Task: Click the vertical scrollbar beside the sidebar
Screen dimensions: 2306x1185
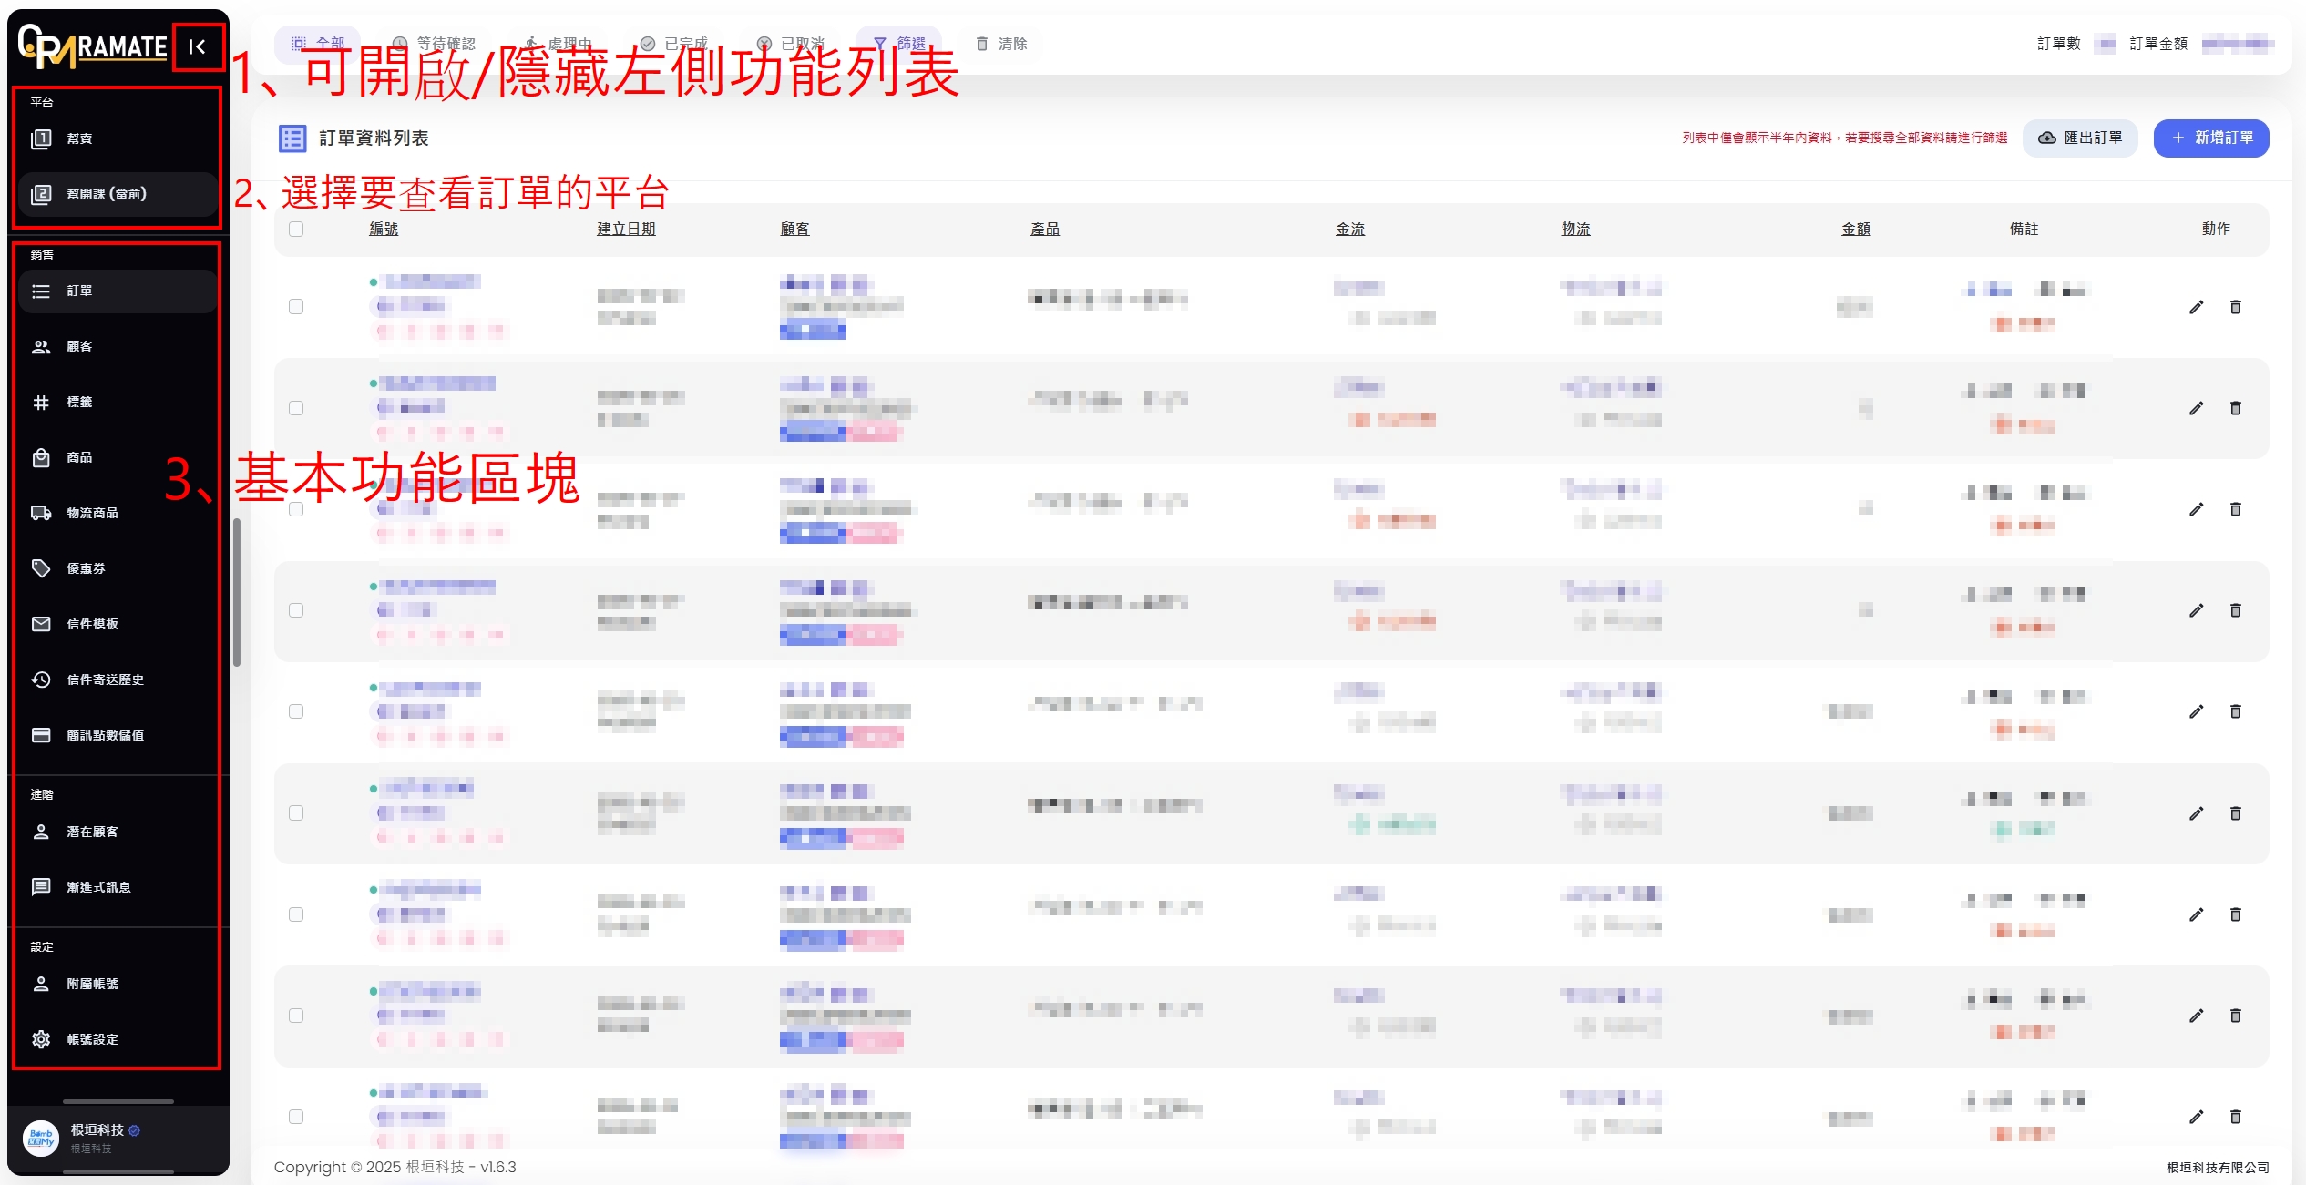Action: [237, 592]
